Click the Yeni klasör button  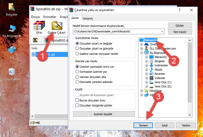tap(180, 32)
